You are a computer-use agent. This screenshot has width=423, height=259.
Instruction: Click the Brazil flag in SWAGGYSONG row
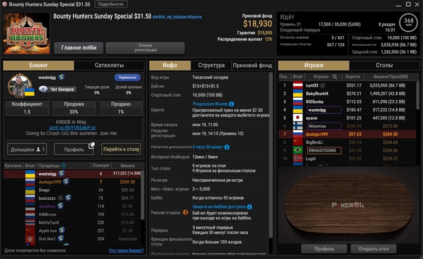tap(298, 150)
